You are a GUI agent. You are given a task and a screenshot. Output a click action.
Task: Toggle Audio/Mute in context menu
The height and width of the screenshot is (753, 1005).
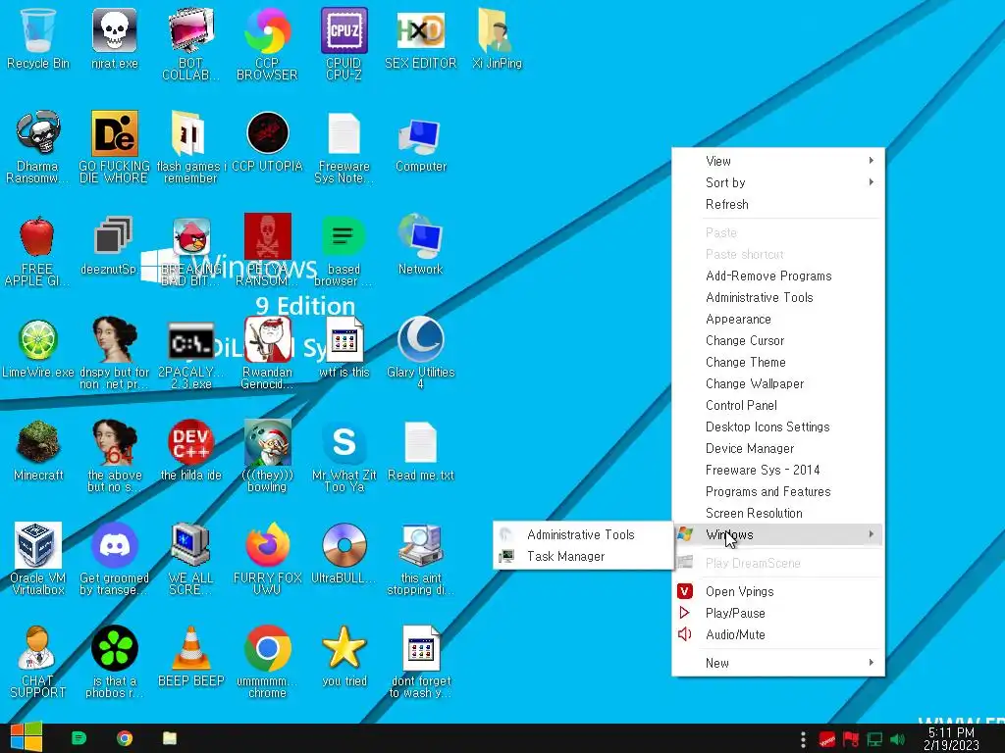tap(778, 634)
